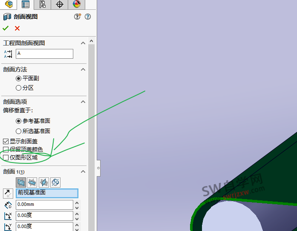The width and height of the screenshot is (297, 231).
Task: Enable the 仅图形区域 checkbox
Action: click(x=6, y=157)
